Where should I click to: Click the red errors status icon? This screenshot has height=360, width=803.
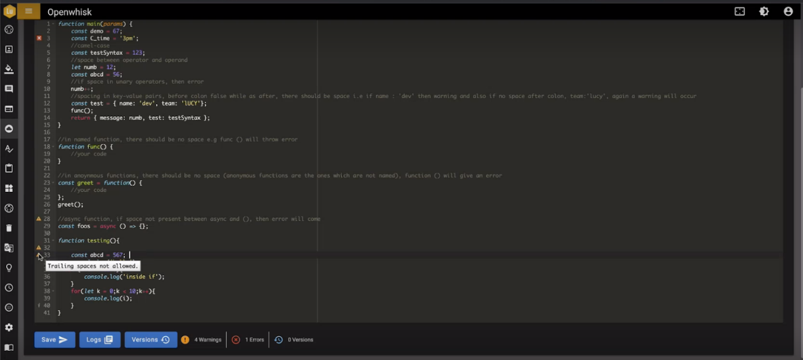pyautogui.click(x=236, y=340)
